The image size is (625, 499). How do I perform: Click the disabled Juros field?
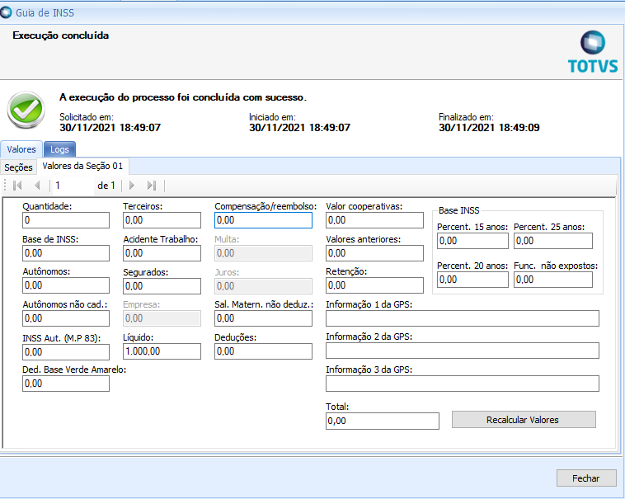coord(263,286)
